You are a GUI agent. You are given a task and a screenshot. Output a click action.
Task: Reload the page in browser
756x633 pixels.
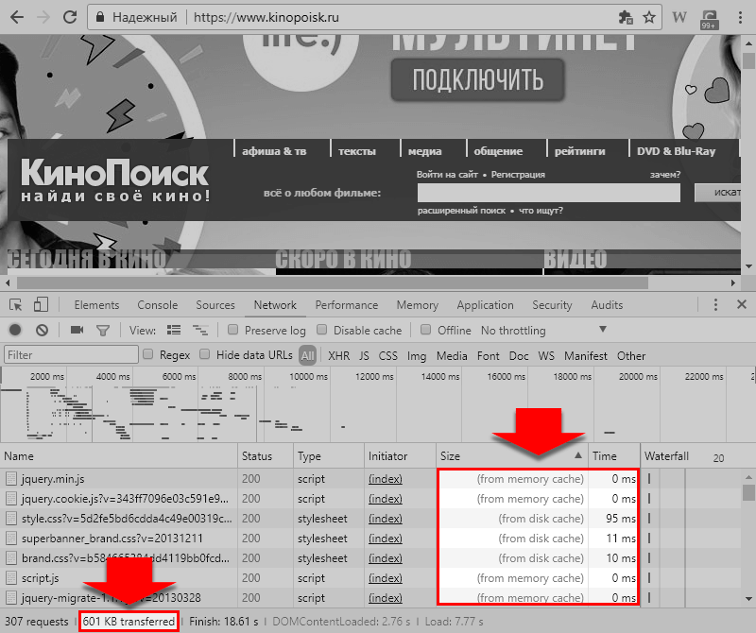[x=71, y=17]
